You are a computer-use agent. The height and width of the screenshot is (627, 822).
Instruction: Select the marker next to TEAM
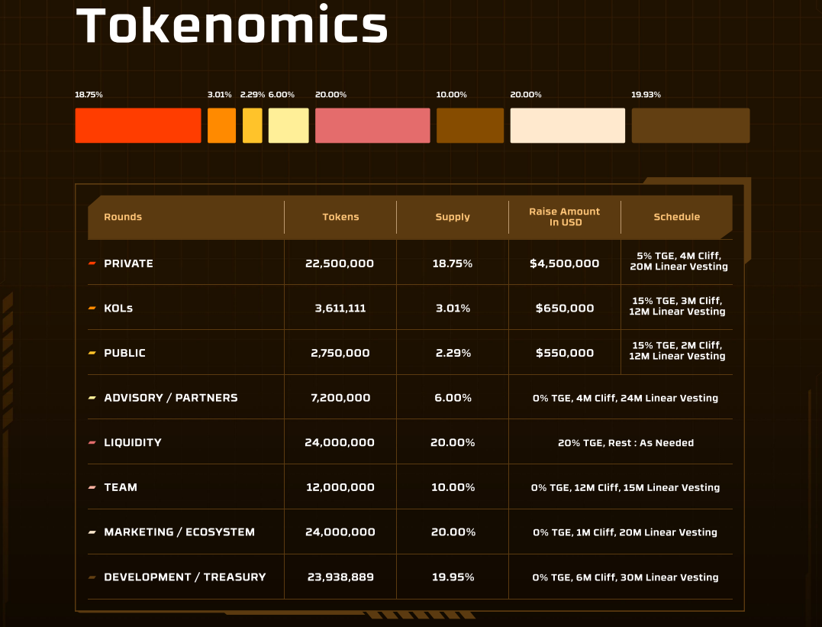pos(92,487)
